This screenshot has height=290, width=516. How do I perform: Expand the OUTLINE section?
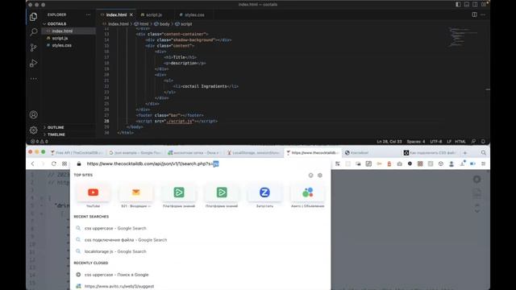click(56, 127)
